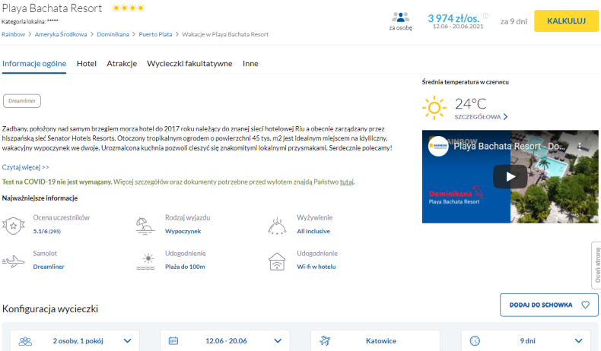Open the Atrakcje tab
This screenshot has width=601, height=351.
point(122,64)
